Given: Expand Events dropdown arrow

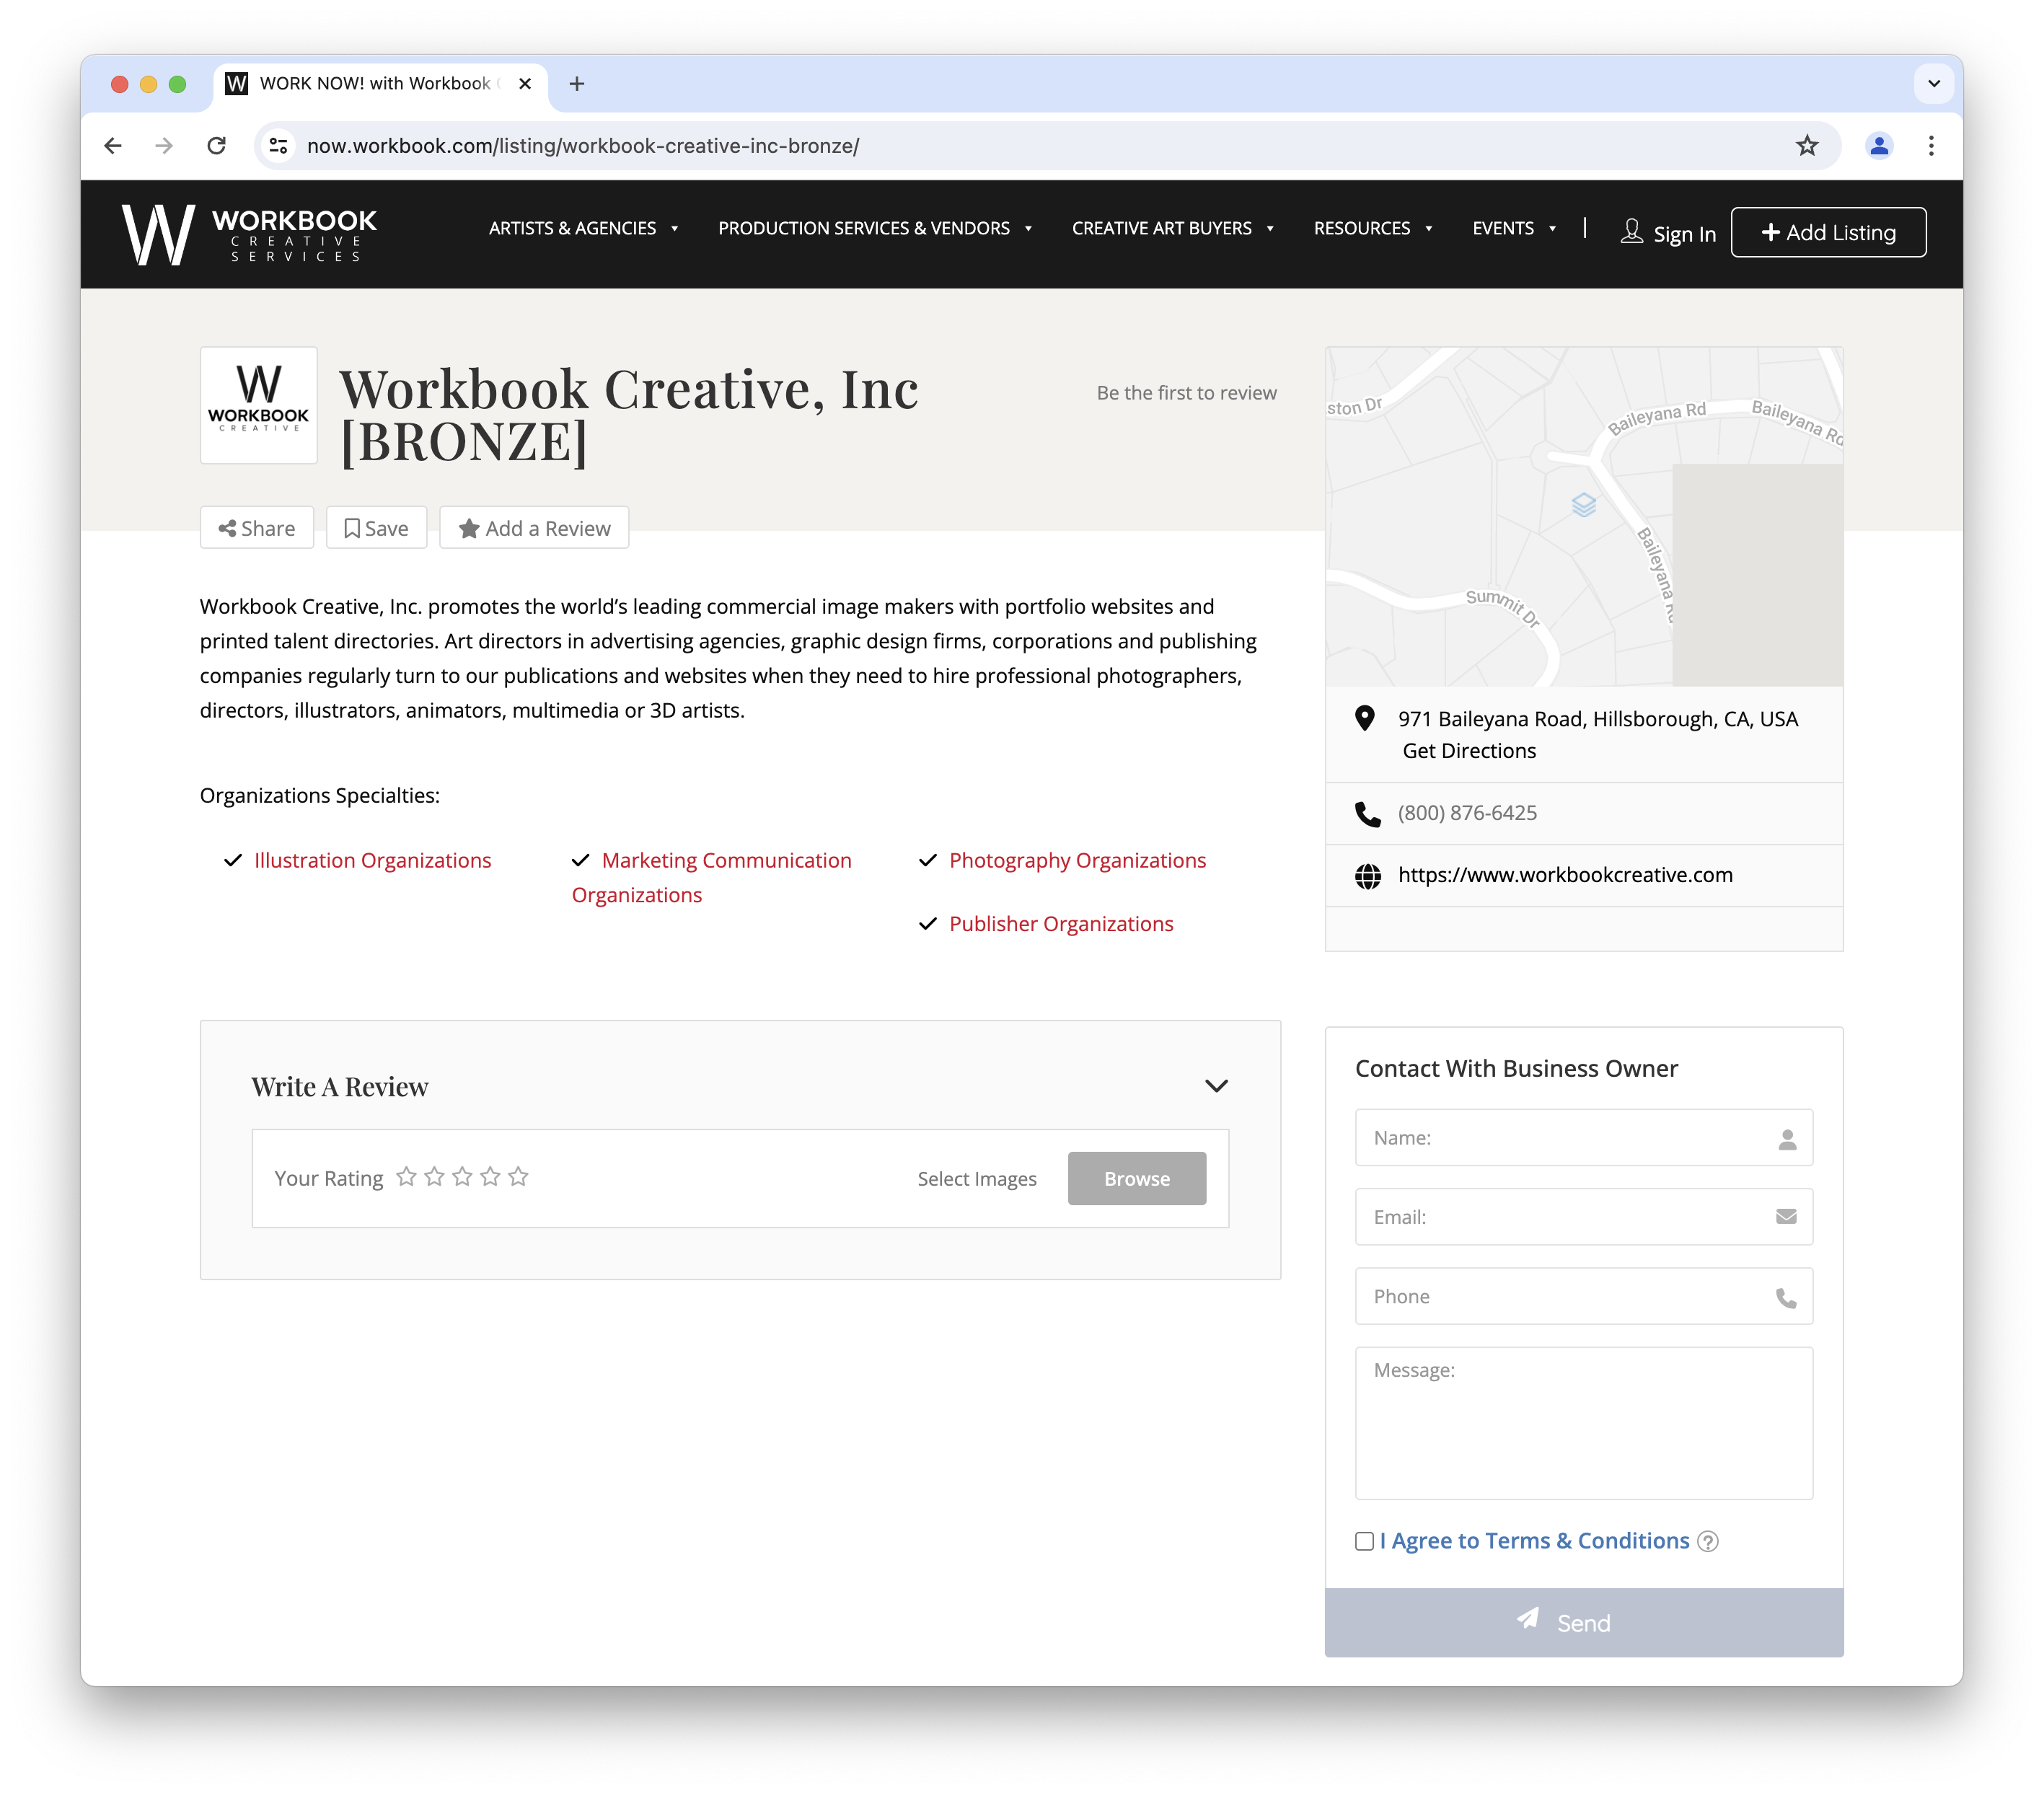Looking at the screenshot, I should (x=1552, y=229).
